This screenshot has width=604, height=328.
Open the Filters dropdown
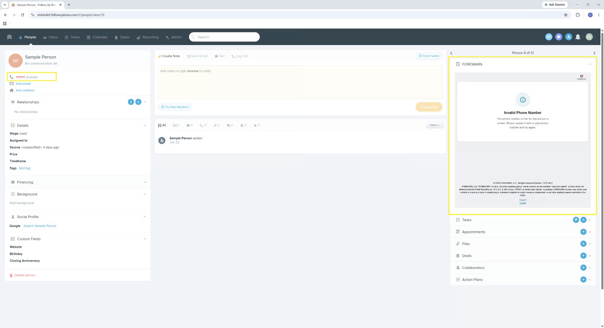[x=435, y=125]
